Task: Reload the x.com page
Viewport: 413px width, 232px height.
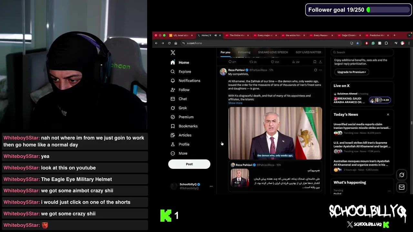Action: pyautogui.click(x=169, y=43)
